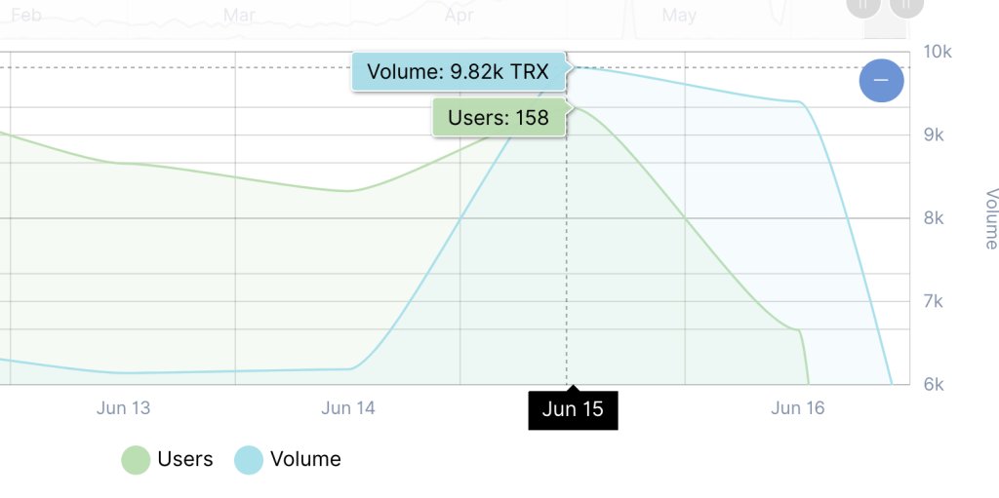The image size is (999, 498).
Task: Toggle the Volume series blue legend marker
Action: pyautogui.click(x=249, y=459)
